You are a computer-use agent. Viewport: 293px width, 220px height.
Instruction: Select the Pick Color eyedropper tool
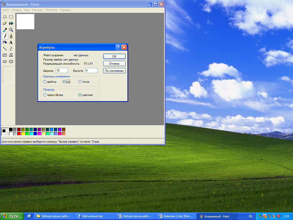tap(5, 30)
